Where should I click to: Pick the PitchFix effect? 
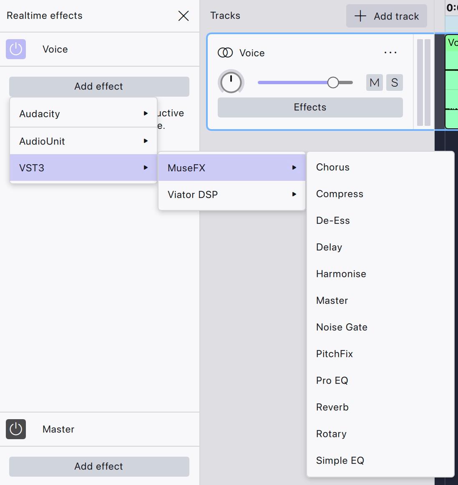(380, 354)
